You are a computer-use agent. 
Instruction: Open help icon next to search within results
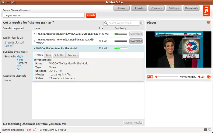(x=142, y=23)
